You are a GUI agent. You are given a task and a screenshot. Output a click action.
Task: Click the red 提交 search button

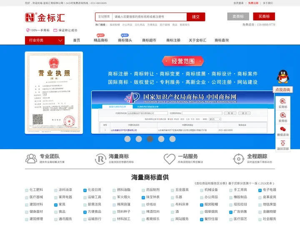pyautogui.click(x=196, y=17)
